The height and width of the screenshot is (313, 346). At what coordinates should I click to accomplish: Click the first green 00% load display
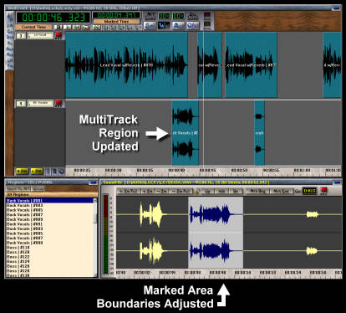click(164, 16)
